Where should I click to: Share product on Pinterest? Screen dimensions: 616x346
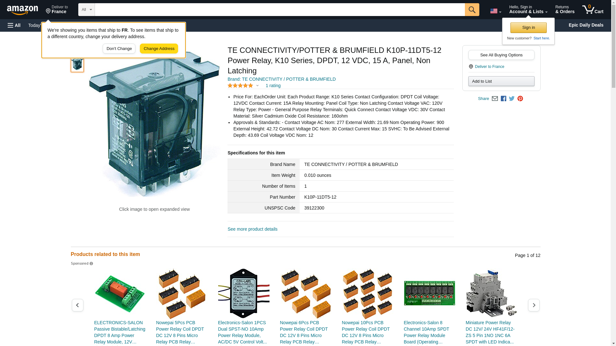[x=520, y=99]
